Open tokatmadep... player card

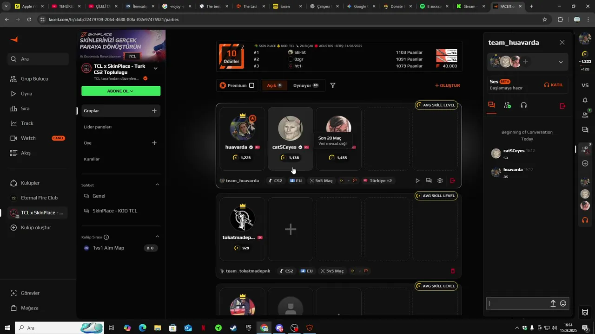(242, 229)
